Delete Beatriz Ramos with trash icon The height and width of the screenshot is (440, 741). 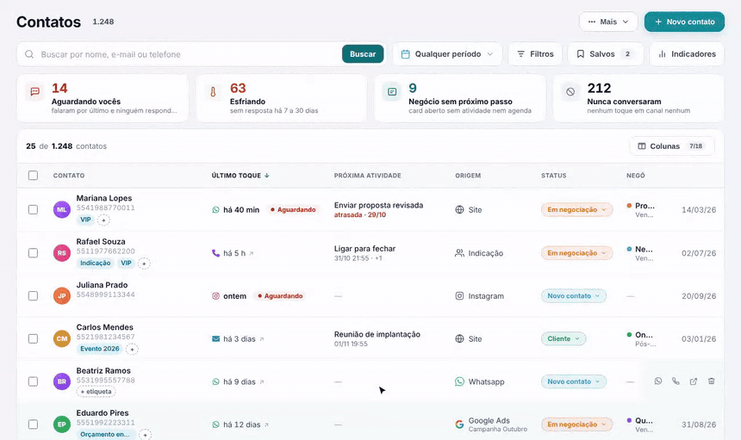click(x=711, y=381)
